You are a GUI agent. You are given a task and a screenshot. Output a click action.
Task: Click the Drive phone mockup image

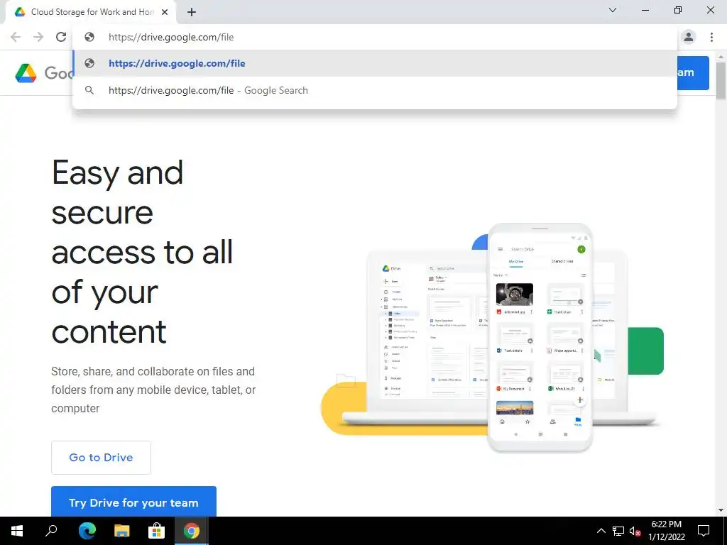pos(540,338)
